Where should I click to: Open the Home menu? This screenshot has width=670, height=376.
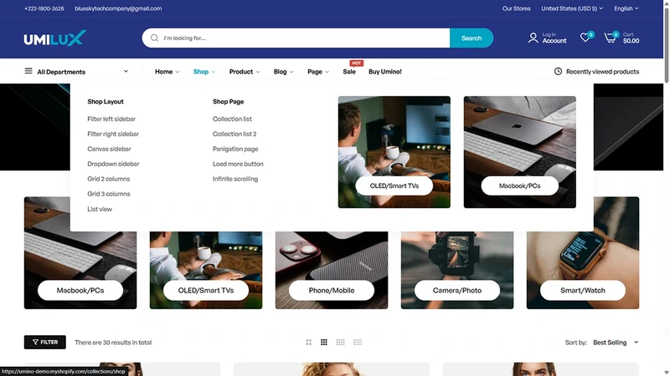pos(167,72)
